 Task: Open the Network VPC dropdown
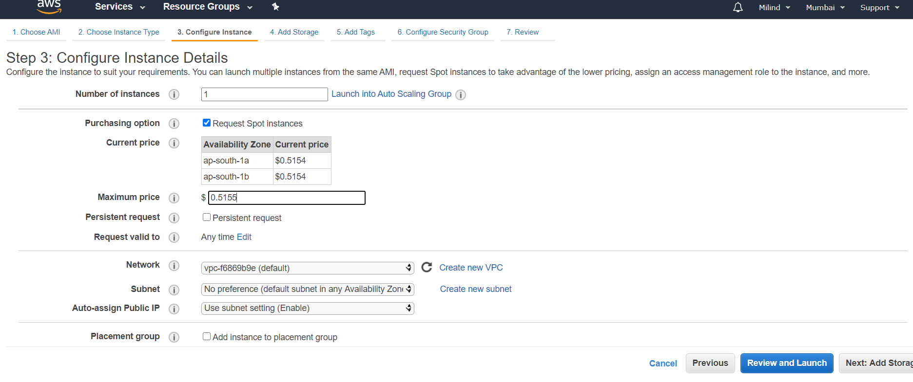pos(308,268)
